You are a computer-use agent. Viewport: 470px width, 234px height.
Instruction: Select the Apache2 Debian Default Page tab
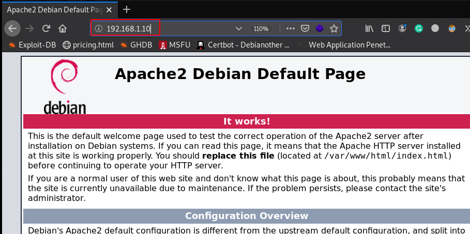click(x=59, y=10)
